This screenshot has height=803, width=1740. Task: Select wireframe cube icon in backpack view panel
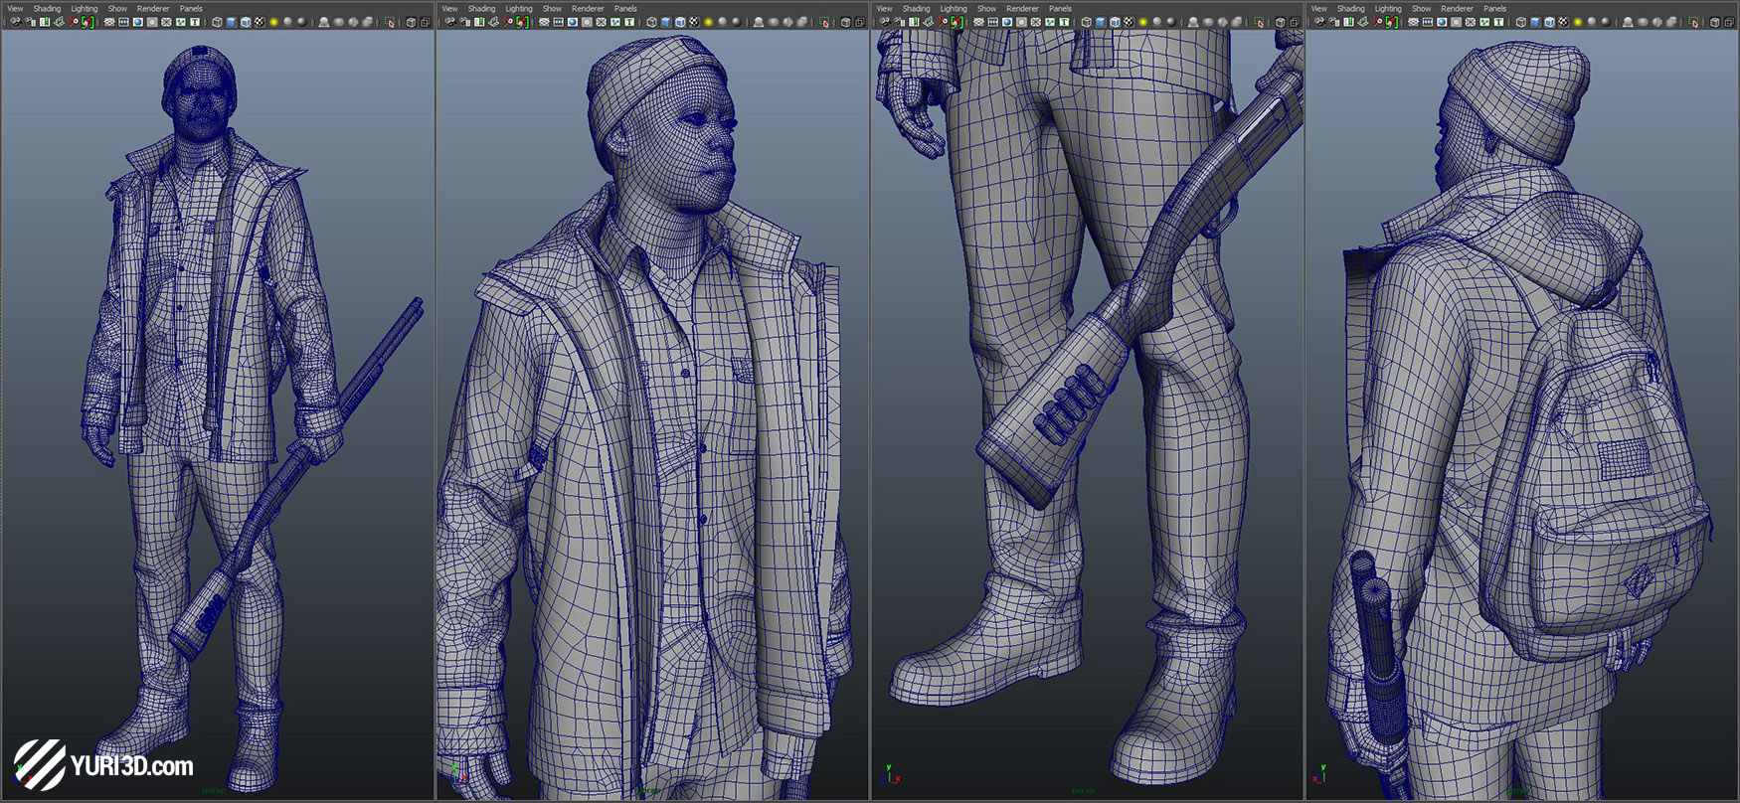(1521, 22)
